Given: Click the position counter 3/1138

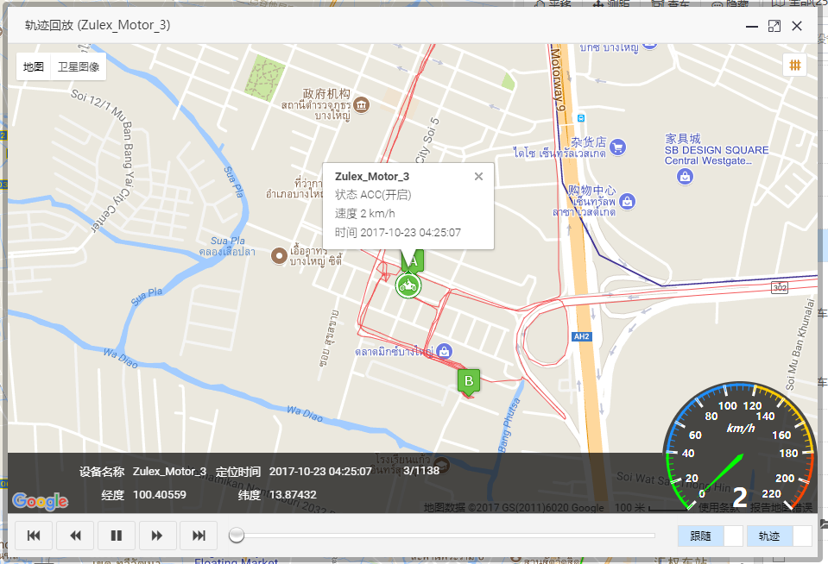Looking at the screenshot, I should pos(421,470).
